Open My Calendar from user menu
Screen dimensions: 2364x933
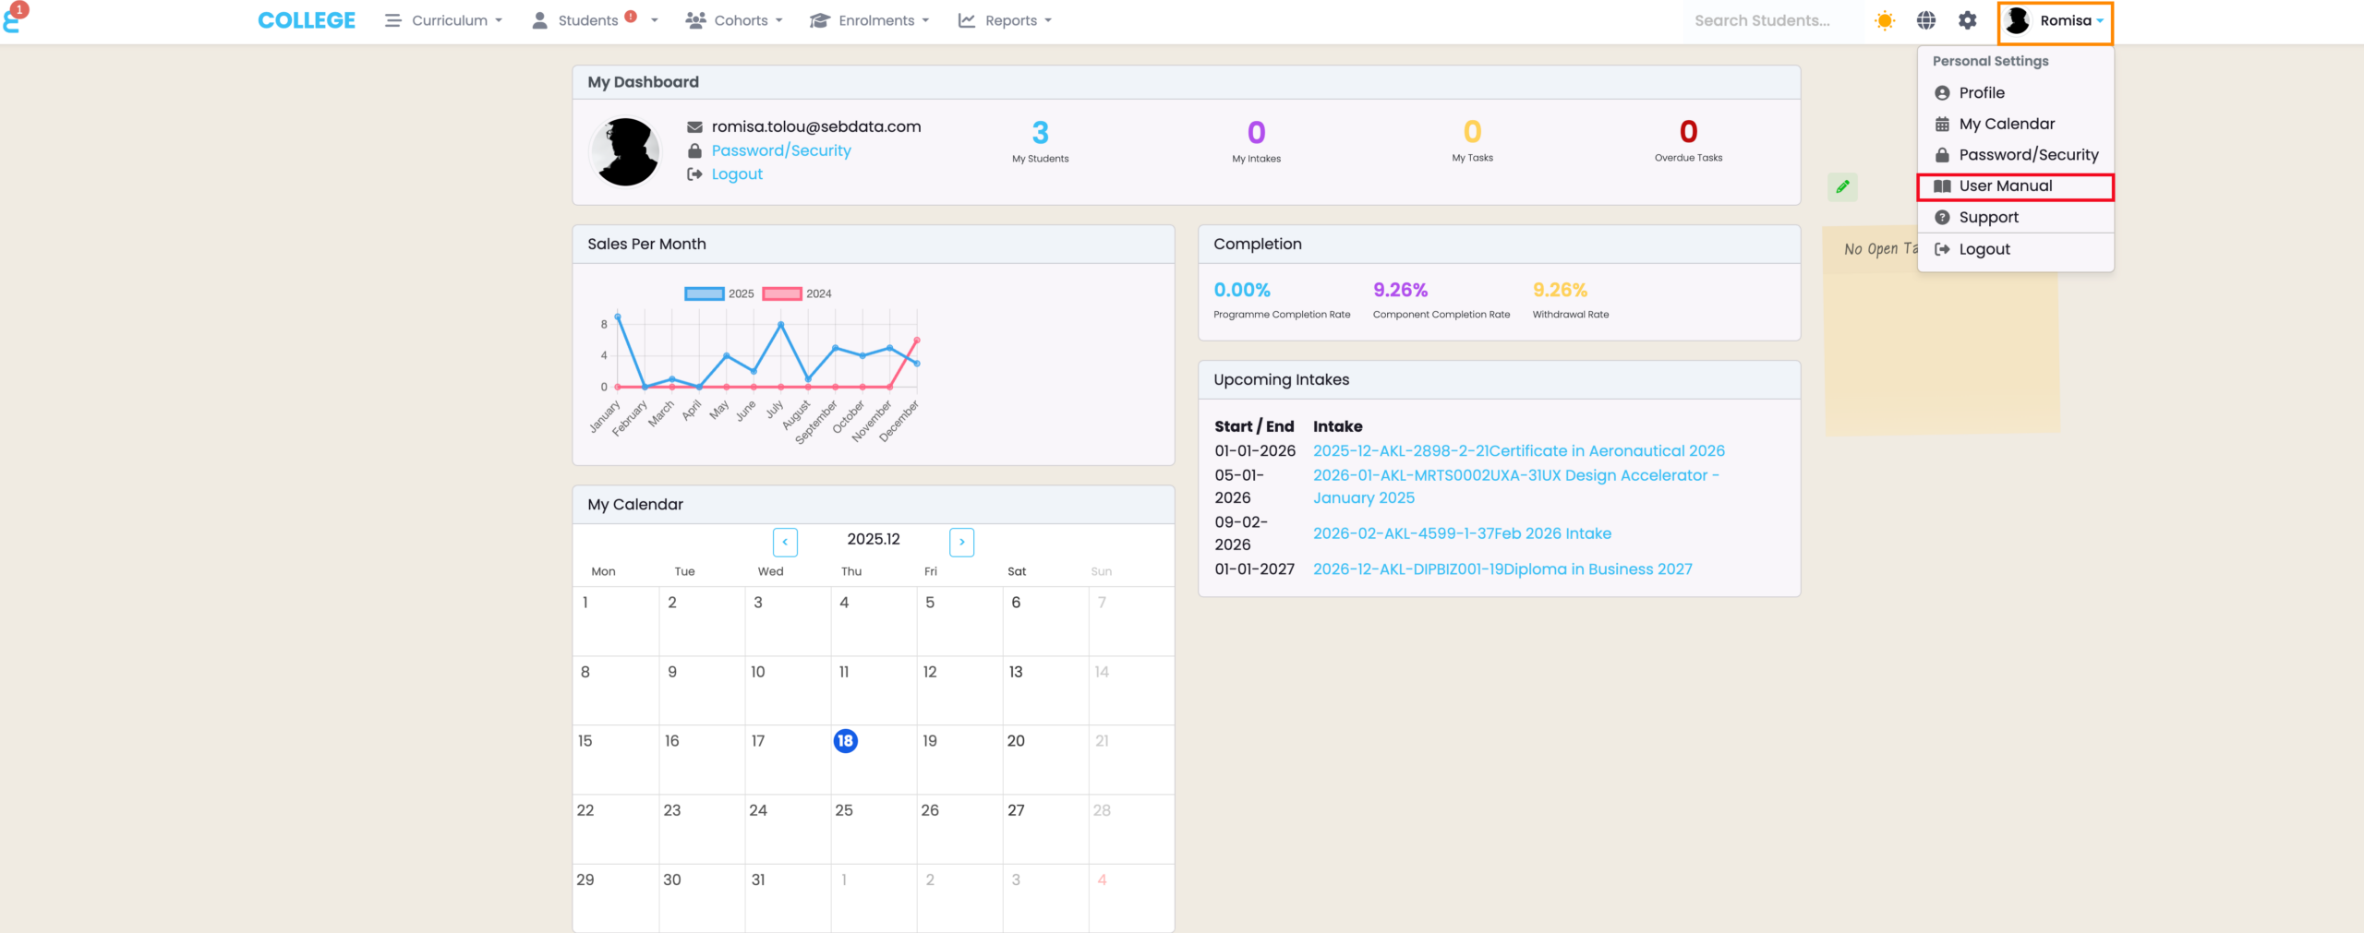(x=2006, y=124)
